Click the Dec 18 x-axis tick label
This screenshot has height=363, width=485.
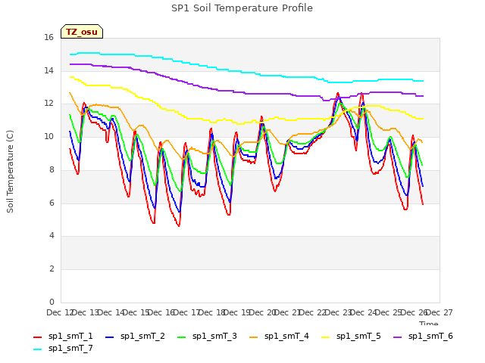tap(211, 312)
